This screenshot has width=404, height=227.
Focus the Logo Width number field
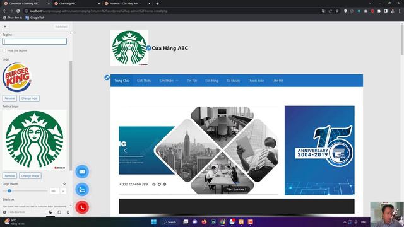coord(54,191)
